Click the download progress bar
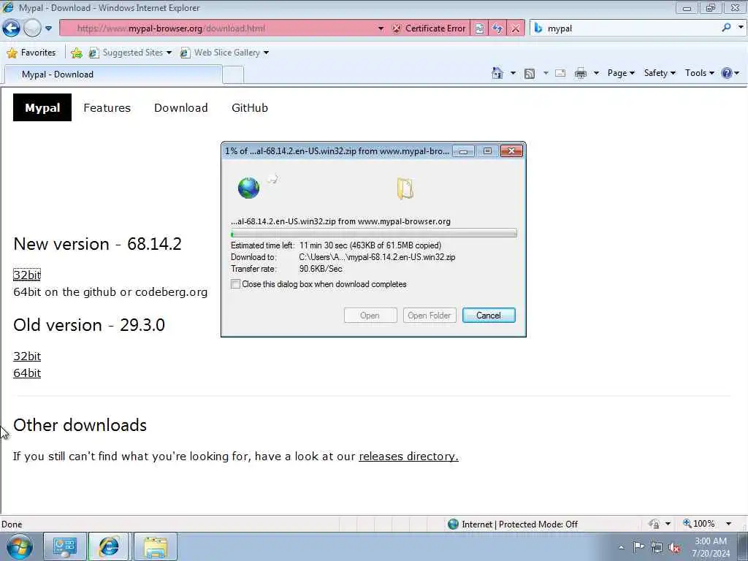Image resolution: width=748 pixels, height=561 pixels. point(373,234)
